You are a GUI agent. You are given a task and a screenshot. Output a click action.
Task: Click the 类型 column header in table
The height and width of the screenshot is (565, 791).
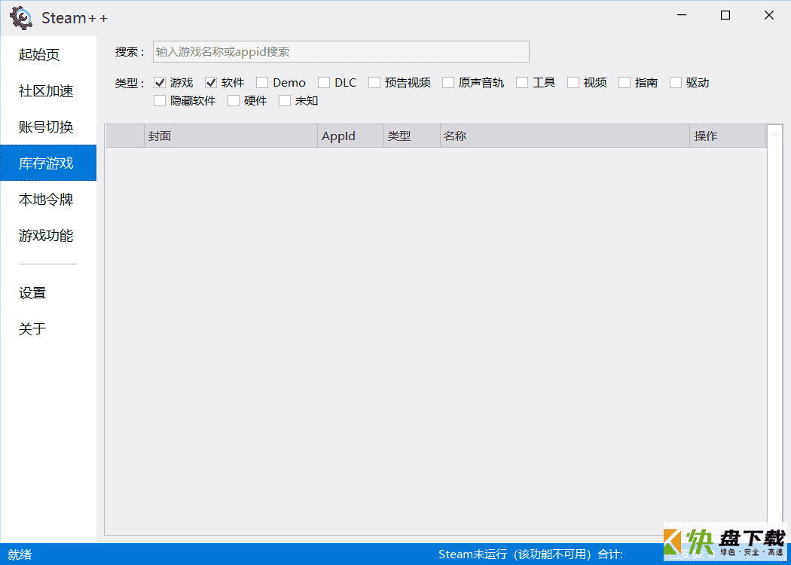(x=412, y=136)
